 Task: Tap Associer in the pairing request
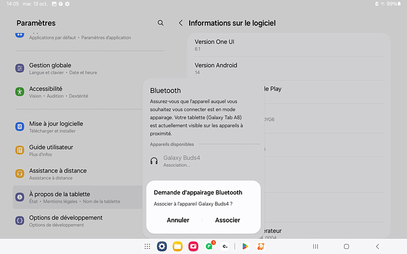point(227,220)
